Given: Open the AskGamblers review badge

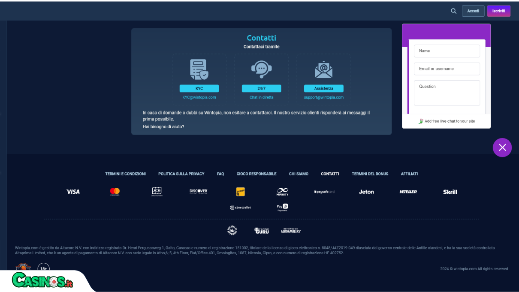Looking at the screenshot, I should tap(290, 231).
